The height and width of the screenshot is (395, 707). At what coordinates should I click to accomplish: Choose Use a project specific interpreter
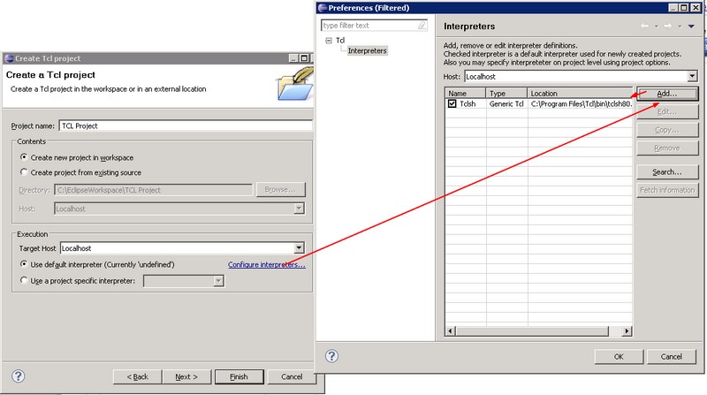click(x=24, y=281)
